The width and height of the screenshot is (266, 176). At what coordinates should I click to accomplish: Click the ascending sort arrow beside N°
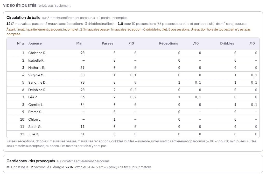[23, 43]
